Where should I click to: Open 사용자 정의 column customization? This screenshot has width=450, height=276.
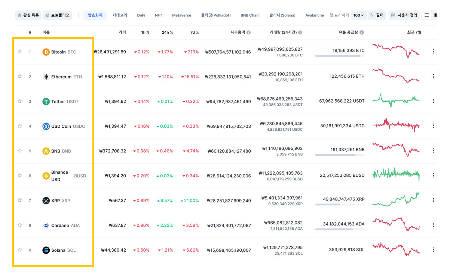pyautogui.click(x=404, y=15)
